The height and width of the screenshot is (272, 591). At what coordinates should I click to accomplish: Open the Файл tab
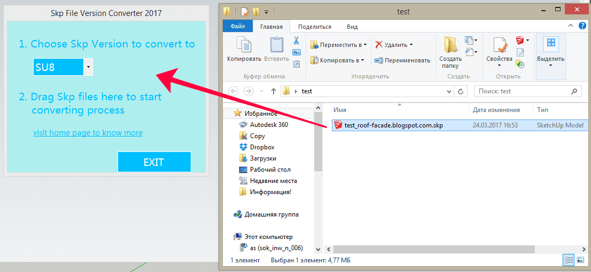tap(237, 26)
